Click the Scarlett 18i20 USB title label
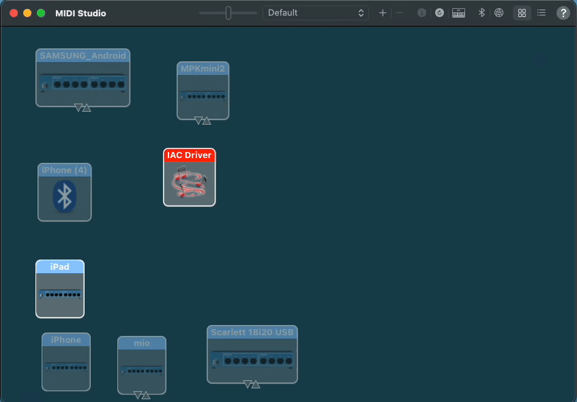Viewport: 577px width, 402px height. (x=252, y=333)
